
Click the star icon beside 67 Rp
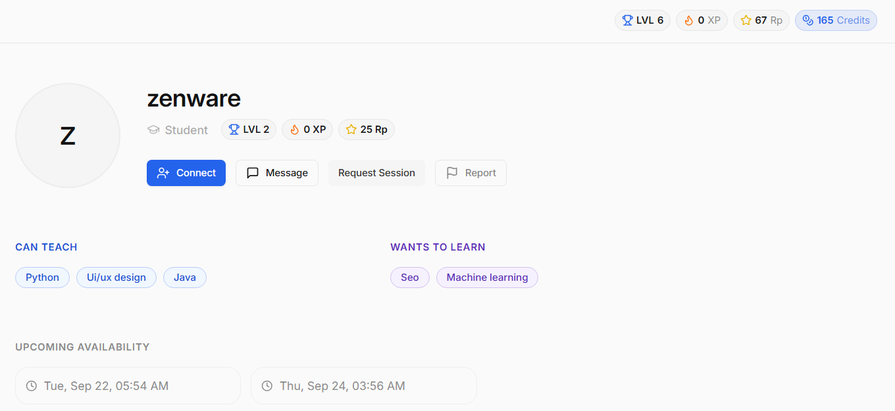coord(746,20)
